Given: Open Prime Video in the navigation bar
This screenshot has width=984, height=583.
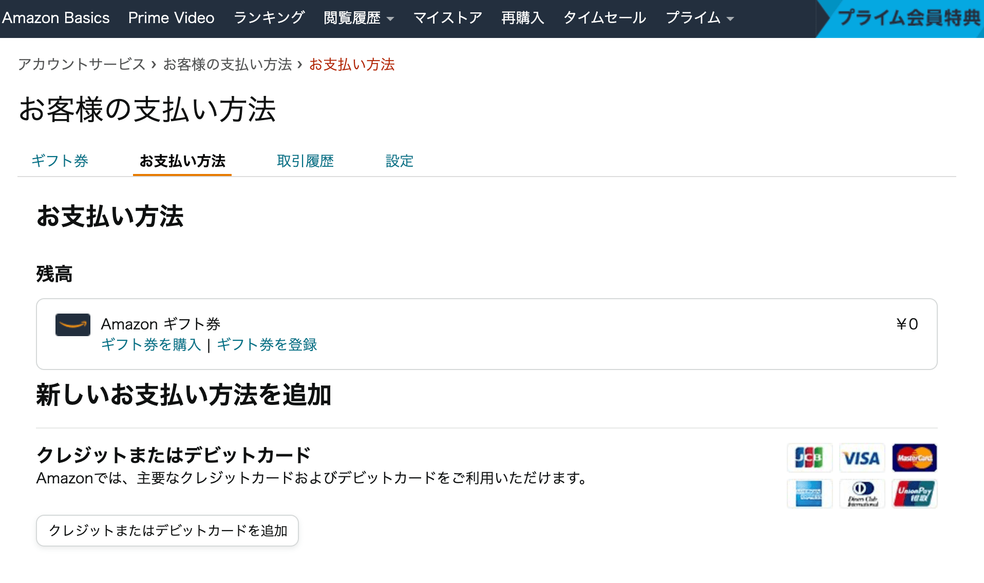Looking at the screenshot, I should (x=172, y=18).
